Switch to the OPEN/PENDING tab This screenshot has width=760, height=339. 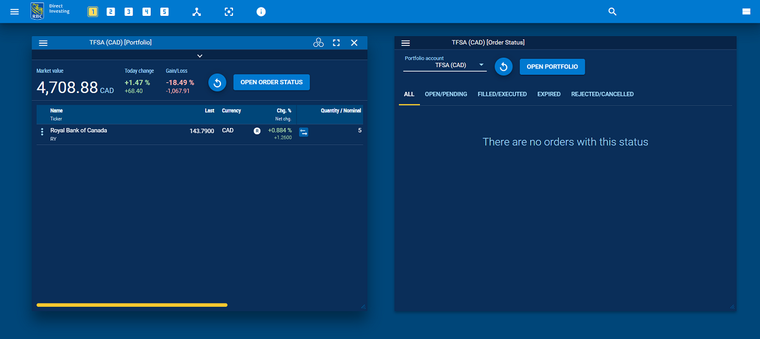tap(446, 94)
